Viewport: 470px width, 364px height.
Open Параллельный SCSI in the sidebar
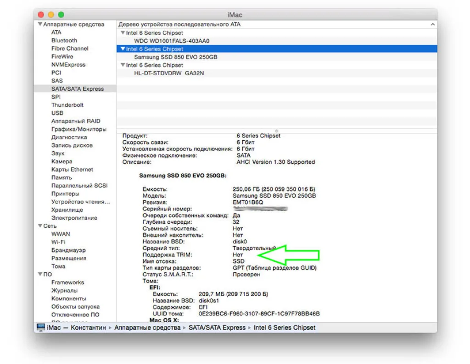coord(79,186)
